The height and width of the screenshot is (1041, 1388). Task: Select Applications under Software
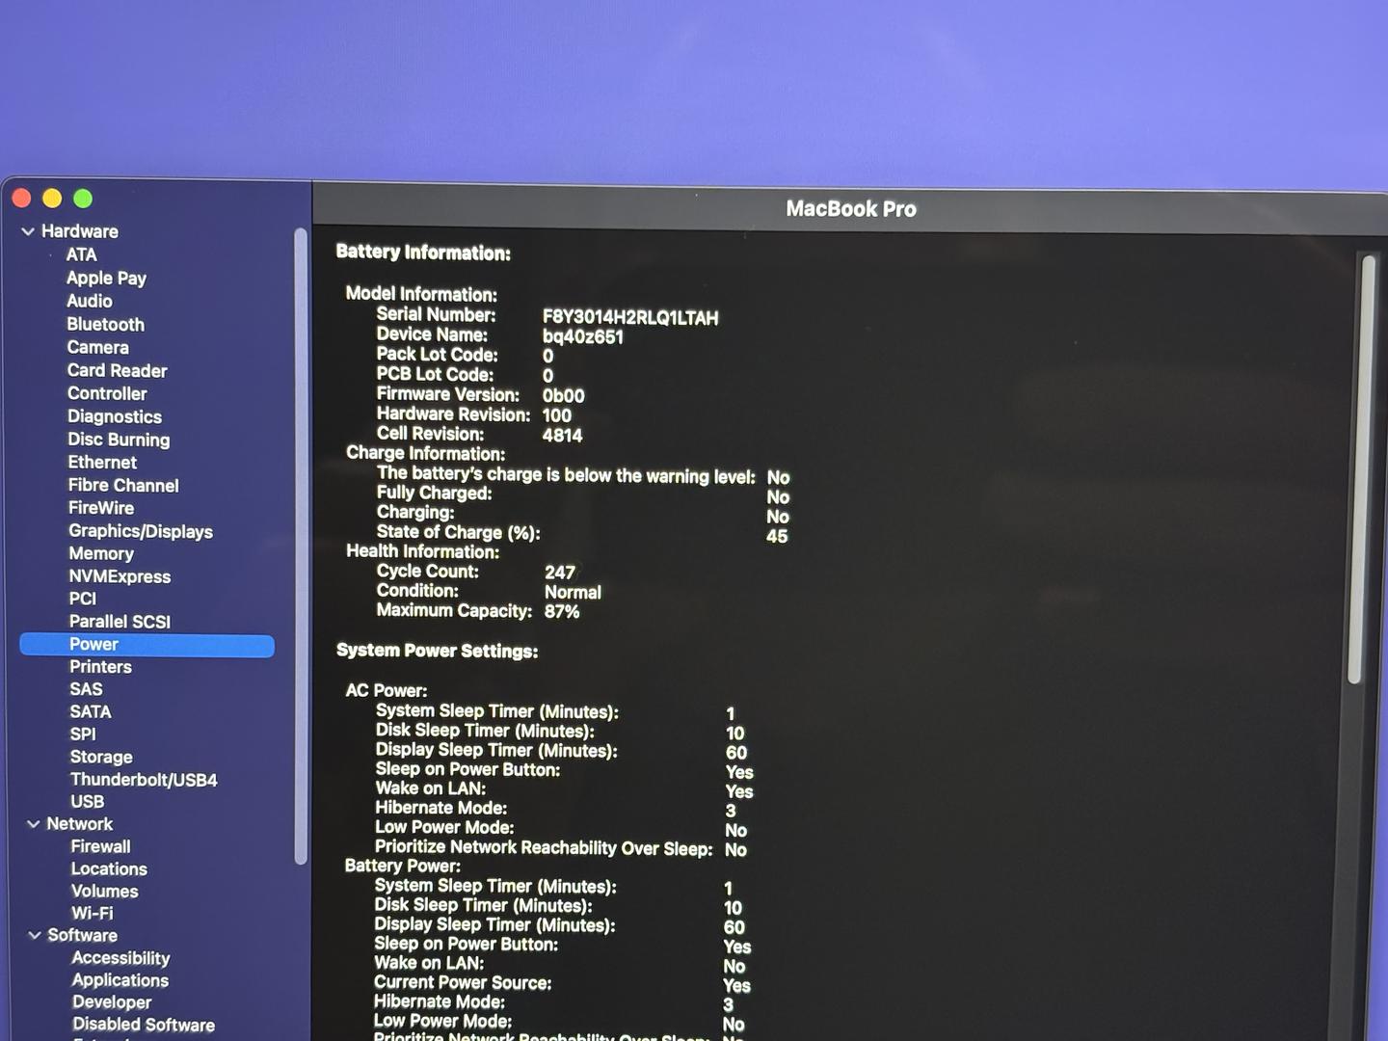(120, 980)
